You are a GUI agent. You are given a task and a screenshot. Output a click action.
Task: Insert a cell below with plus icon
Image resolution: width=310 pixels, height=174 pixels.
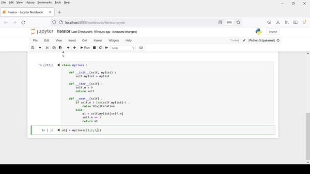click(x=40, y=48)
